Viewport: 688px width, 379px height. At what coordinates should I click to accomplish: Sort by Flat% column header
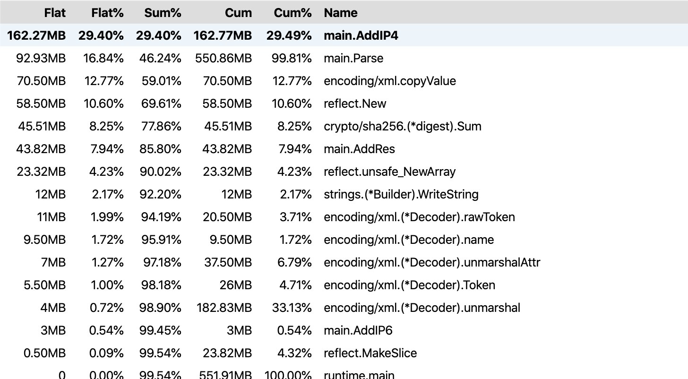pyautogui.click(x=107, y=13)
